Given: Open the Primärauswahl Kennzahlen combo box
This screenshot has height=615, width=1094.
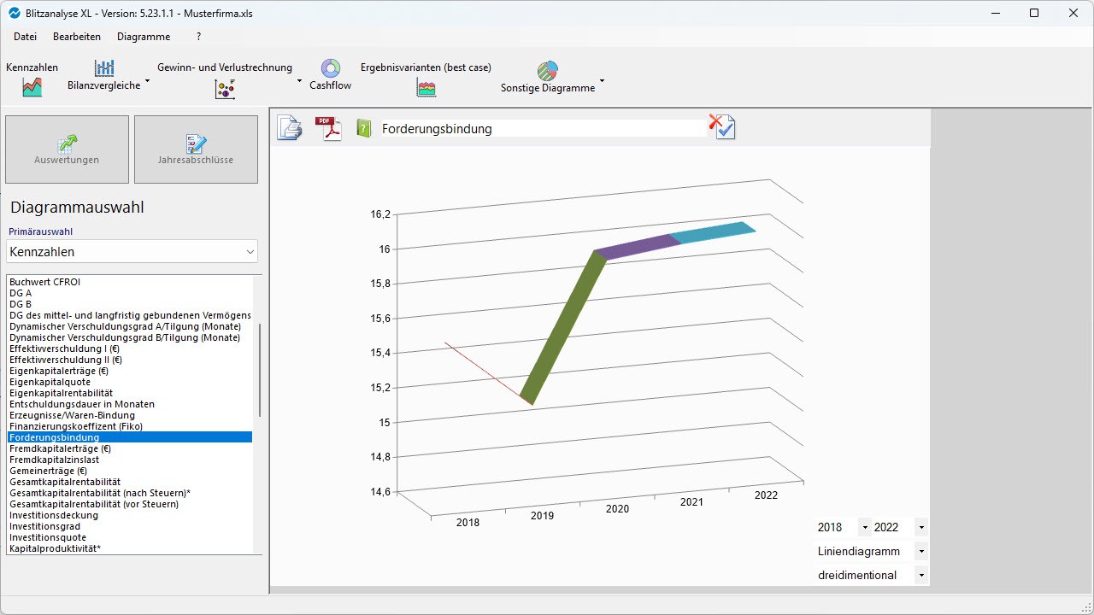Looking at the screenshot, I should click(x=132, y=252).
